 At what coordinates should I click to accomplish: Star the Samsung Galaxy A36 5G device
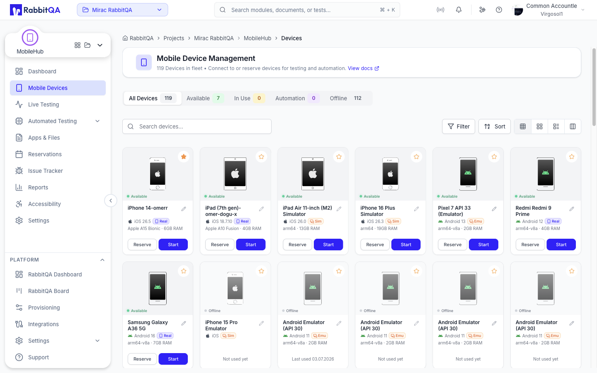(x=184, y=271)
